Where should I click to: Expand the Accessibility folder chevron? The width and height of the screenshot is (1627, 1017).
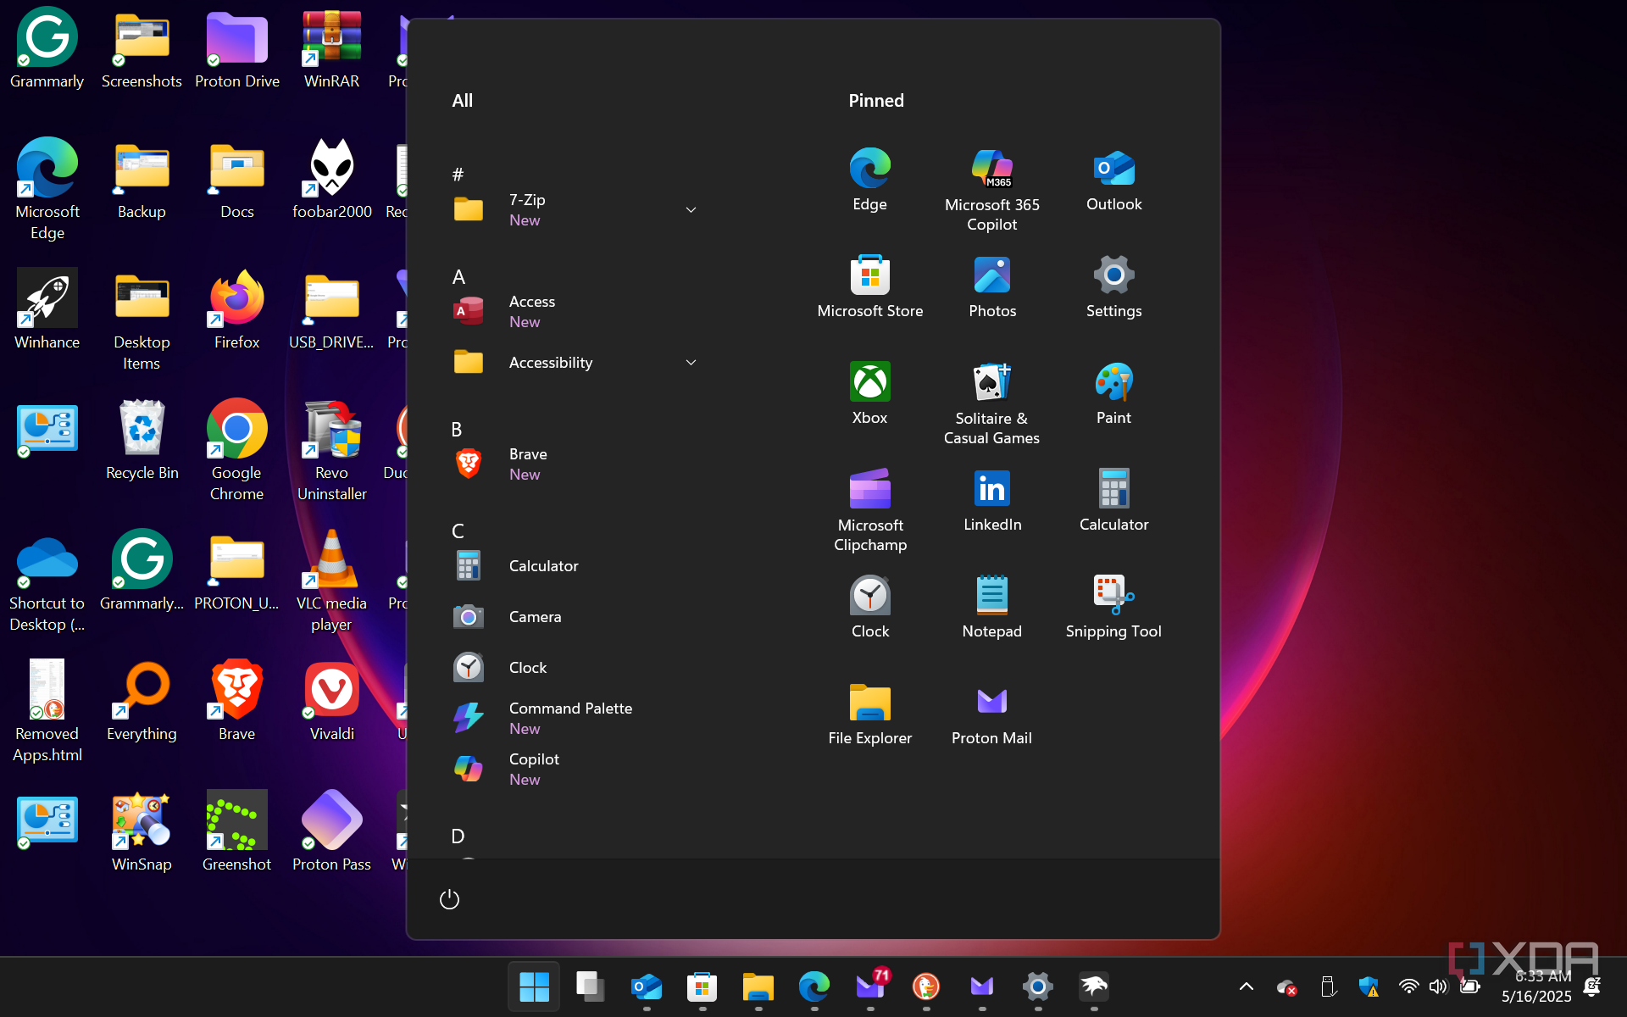coord(691,362)
